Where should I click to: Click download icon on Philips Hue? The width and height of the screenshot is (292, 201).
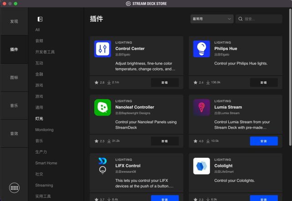pos(208,82)
